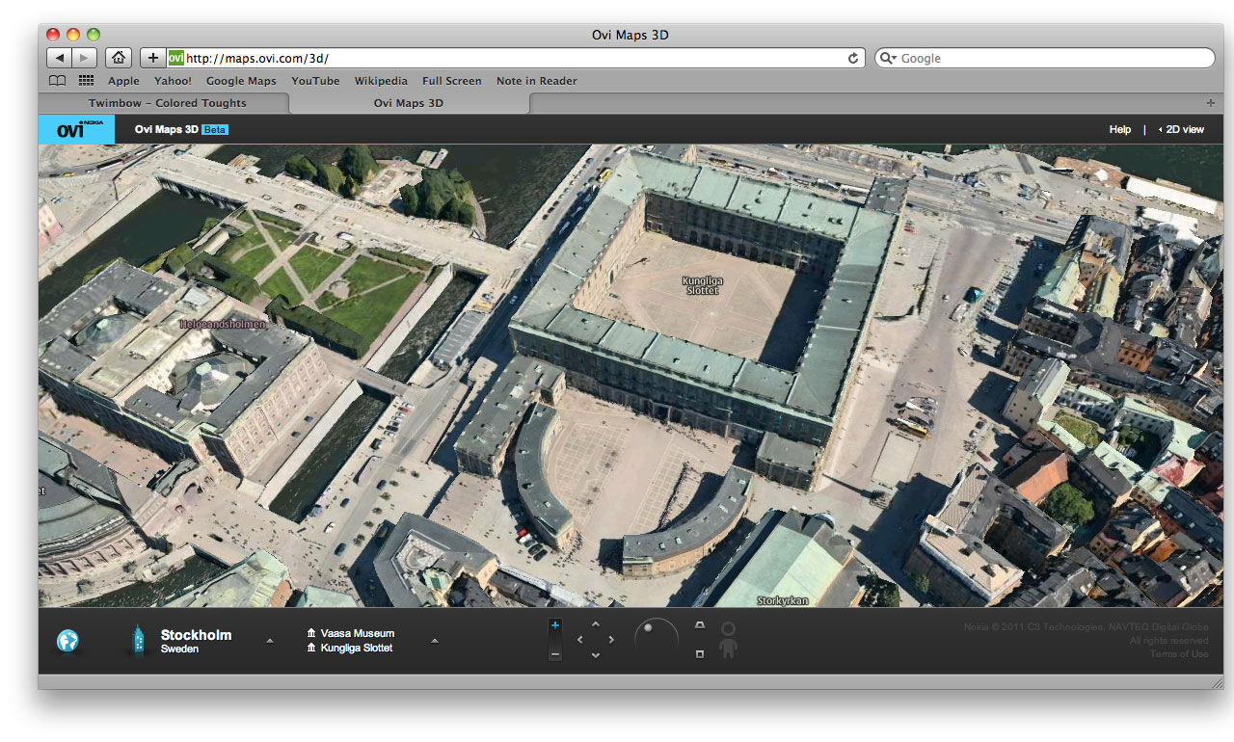Click the street-view person icon
The image size is (1234, 742).
click(x=728, y=640)
